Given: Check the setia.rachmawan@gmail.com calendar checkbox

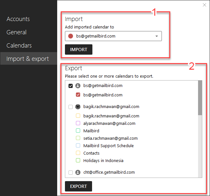Looking at the screenshot, I should [78, 138].
